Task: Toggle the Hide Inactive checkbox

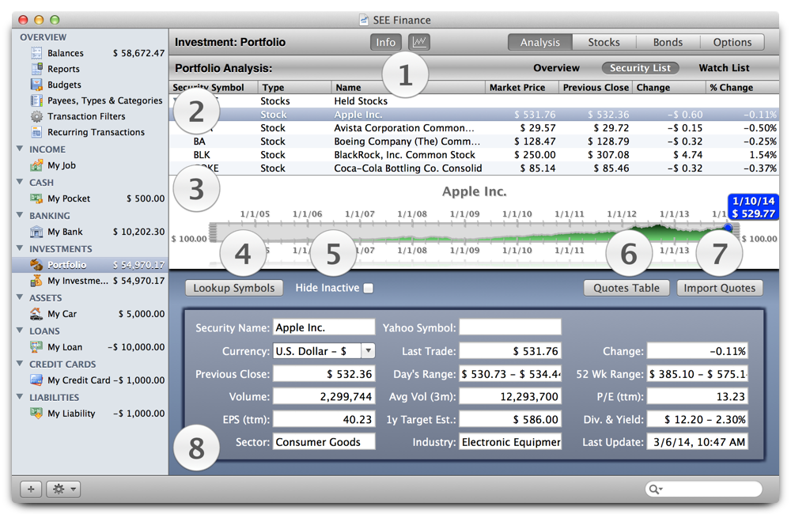Action: [x=369, y=288]
